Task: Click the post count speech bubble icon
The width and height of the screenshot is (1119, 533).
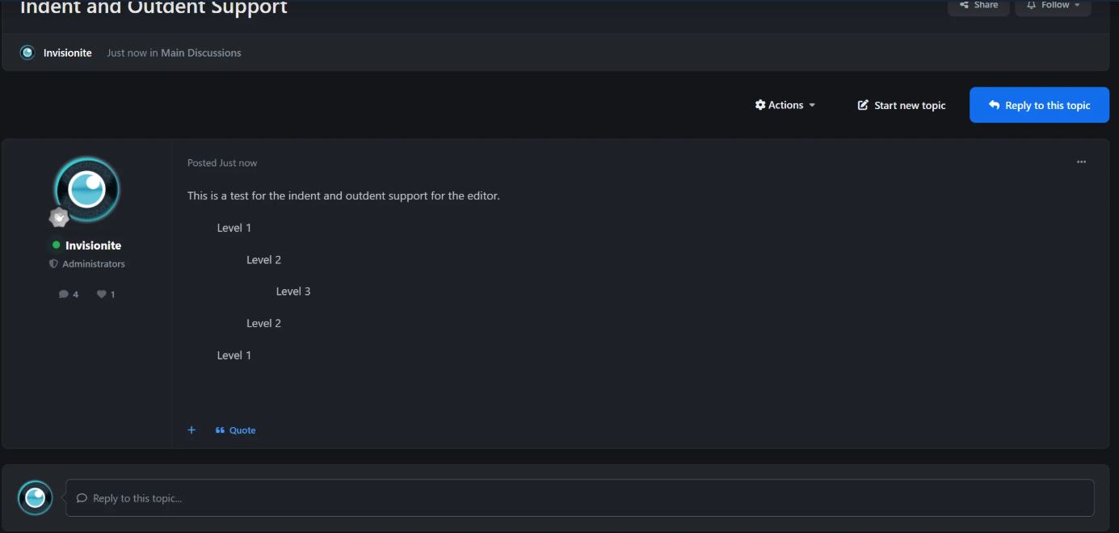Action: pyautogui.click(x=64, y=295)
